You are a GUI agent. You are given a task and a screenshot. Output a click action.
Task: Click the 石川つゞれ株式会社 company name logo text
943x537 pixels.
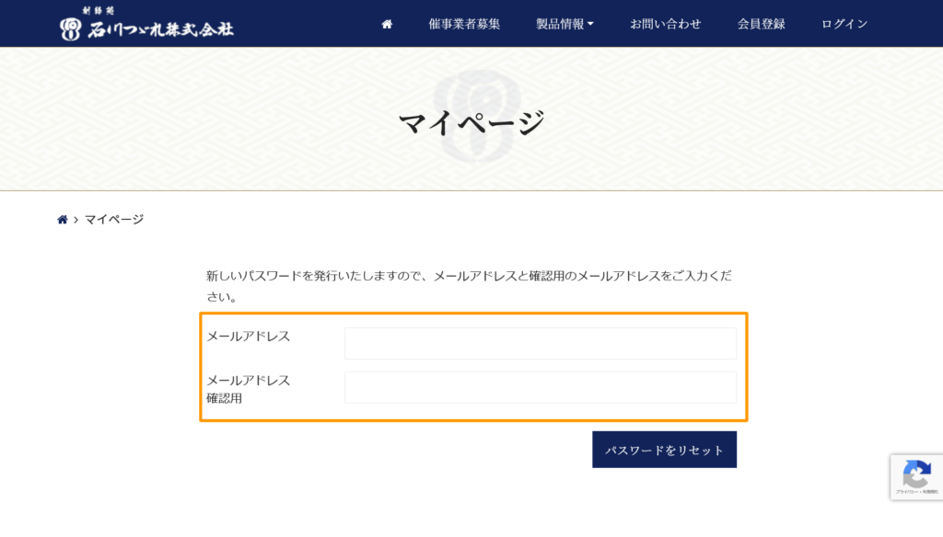click(x=160, y=29)
